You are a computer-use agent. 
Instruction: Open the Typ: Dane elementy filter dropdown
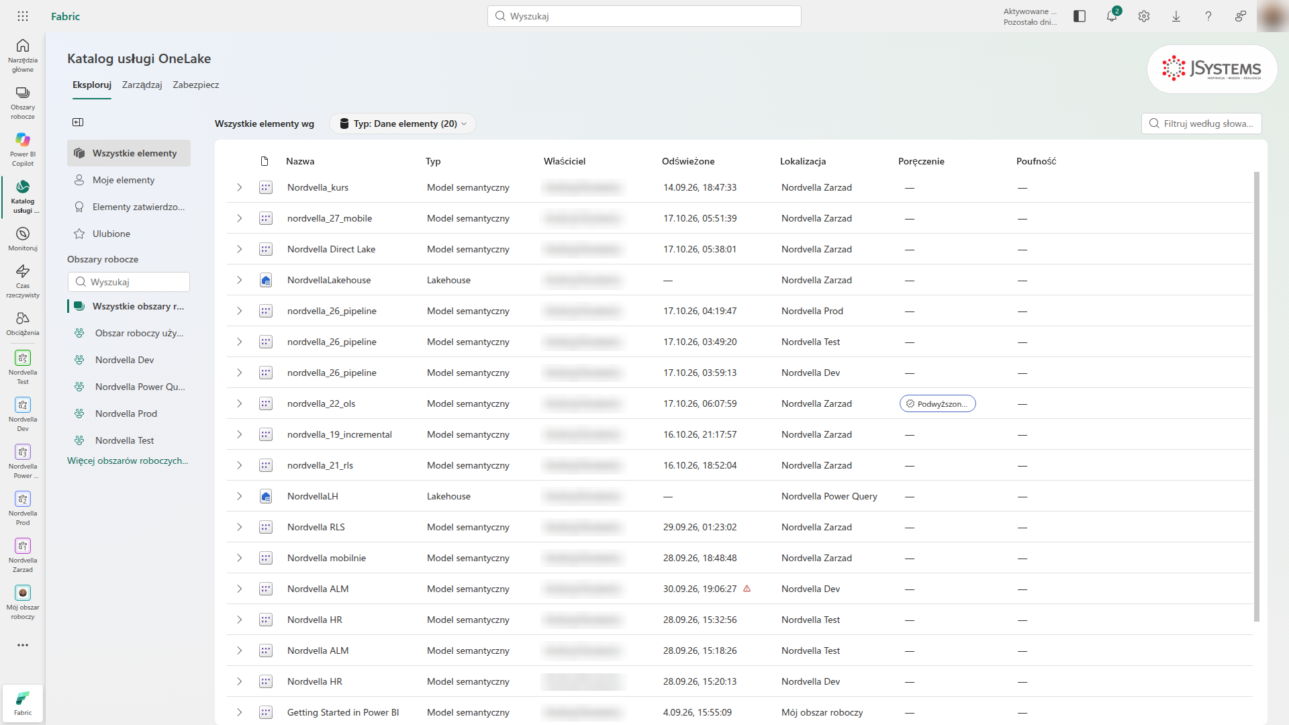403,124
